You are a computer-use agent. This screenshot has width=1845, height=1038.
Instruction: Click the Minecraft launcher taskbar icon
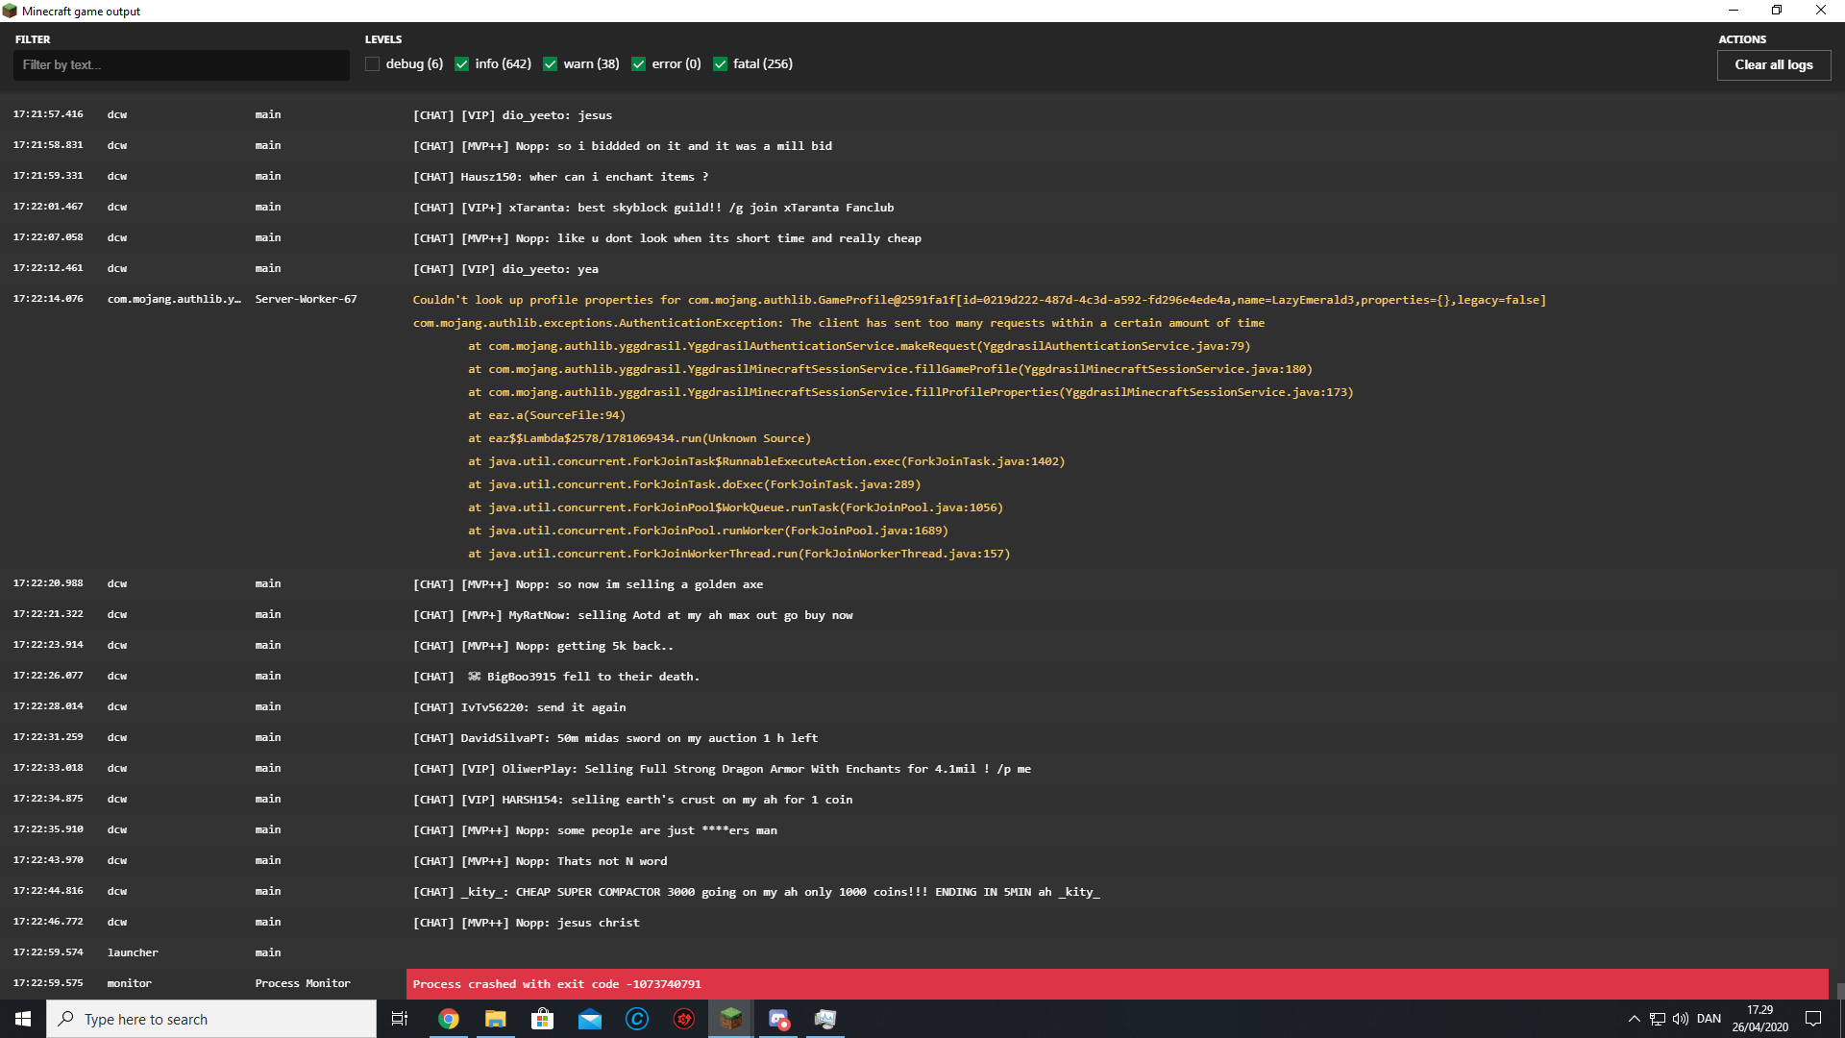tap(731, 1019)
